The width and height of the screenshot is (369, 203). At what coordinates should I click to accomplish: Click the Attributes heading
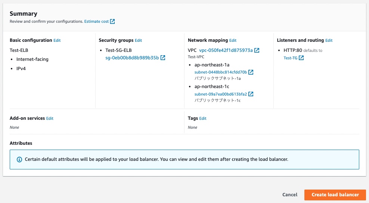[21, 143]
